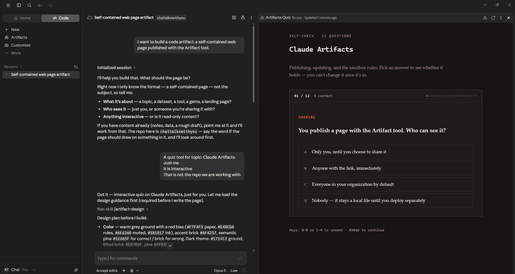
Task: Click the 'SHARING' category label
Action: (307, 117)
